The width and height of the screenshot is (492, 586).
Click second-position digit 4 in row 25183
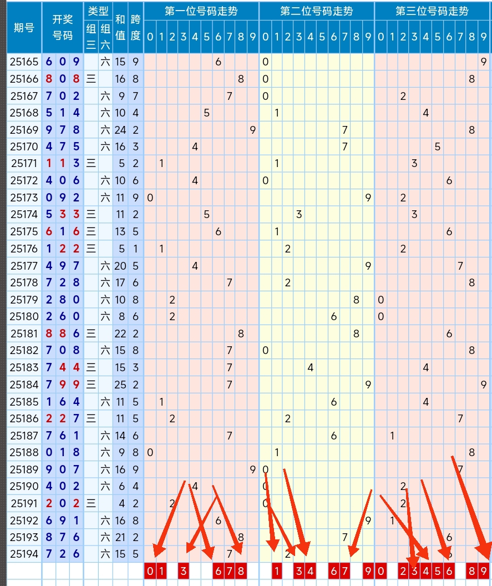(311, 367)
